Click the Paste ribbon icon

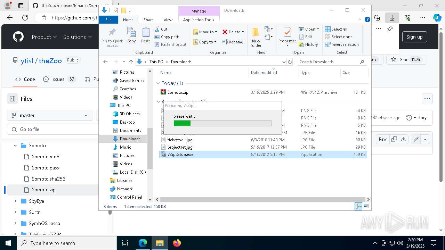pos(146,35)
